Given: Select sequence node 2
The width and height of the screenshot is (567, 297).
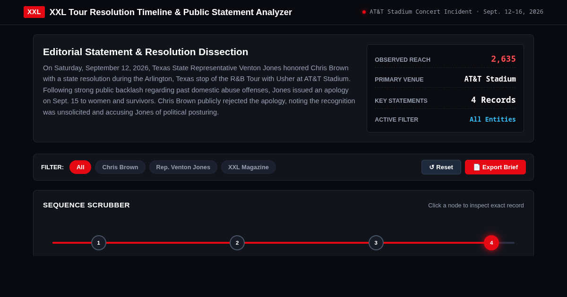Looking at the screenshot, I should coord(237,243).
